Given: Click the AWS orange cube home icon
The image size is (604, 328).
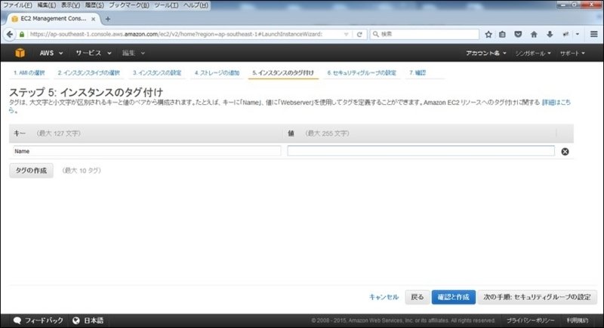Looking at the screenshot, I should 20,54.
